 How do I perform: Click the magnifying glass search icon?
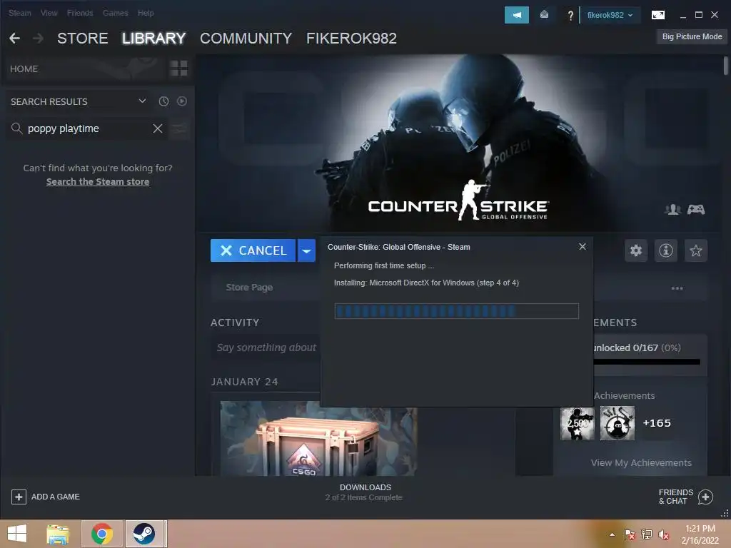point(17,128)
